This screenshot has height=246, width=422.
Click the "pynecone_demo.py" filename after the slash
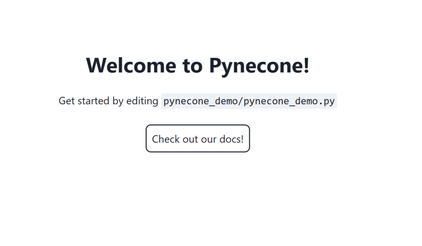(x=289, y=101)
